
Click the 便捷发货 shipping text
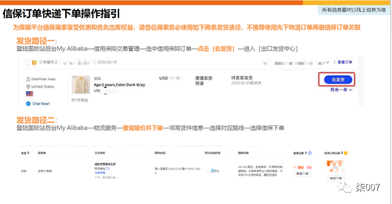(x=204, y=78)
